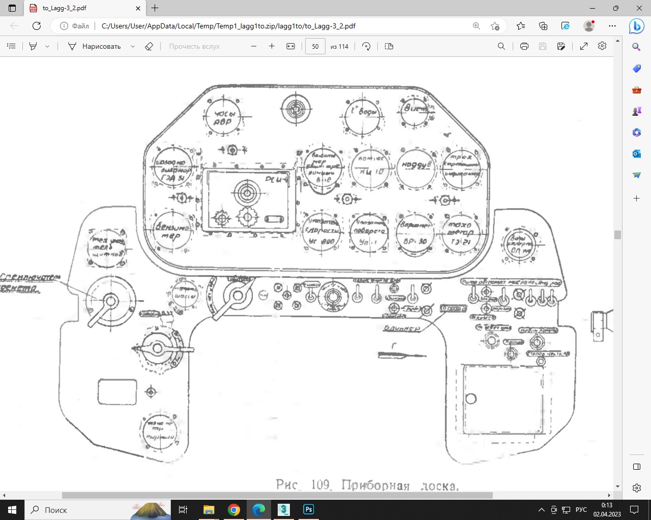
Task: Enable the Нарисовать drawing tool
Action: click(x=95, y=46)
